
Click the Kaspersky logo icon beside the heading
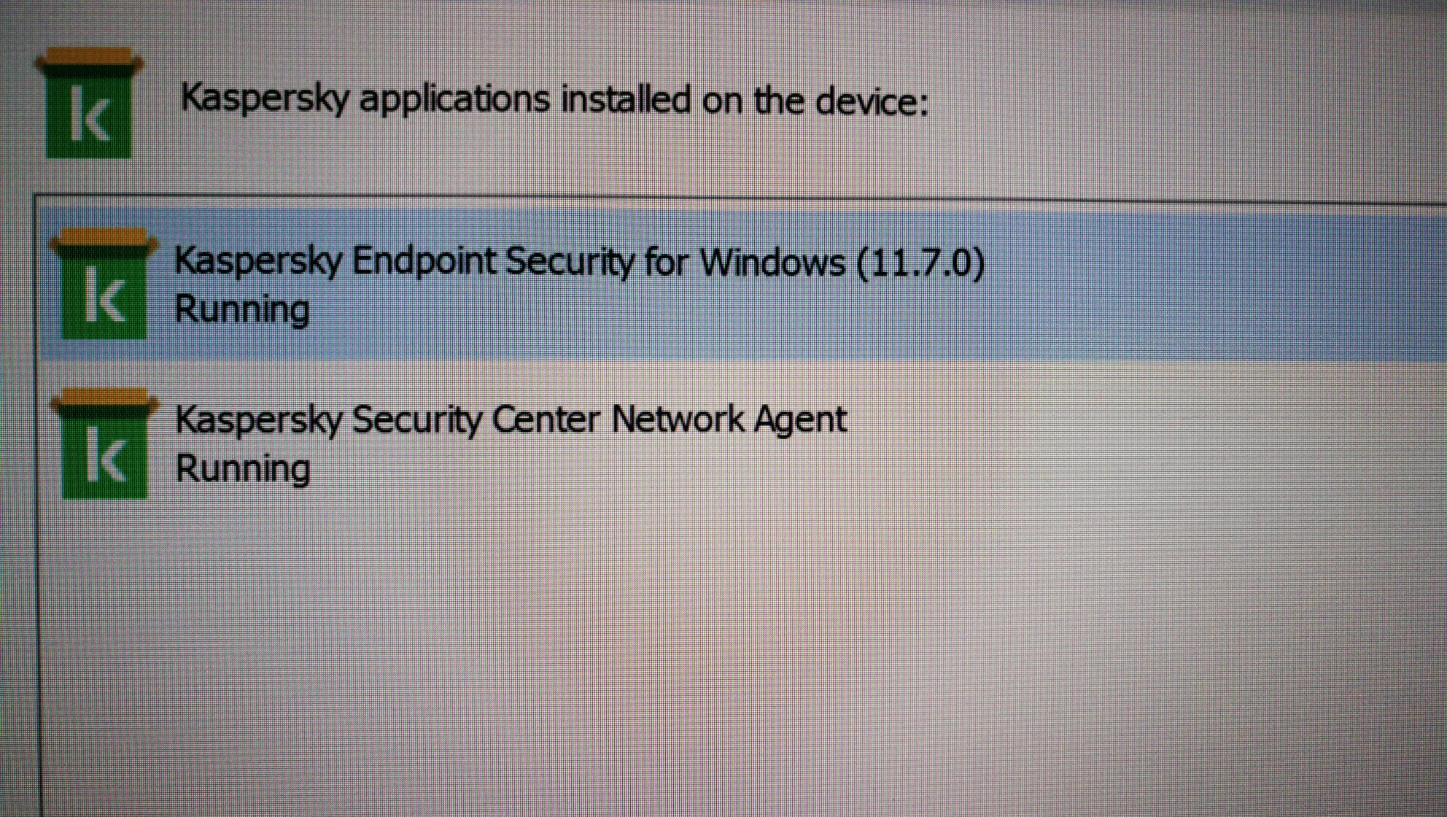click(x=89, y=103)
